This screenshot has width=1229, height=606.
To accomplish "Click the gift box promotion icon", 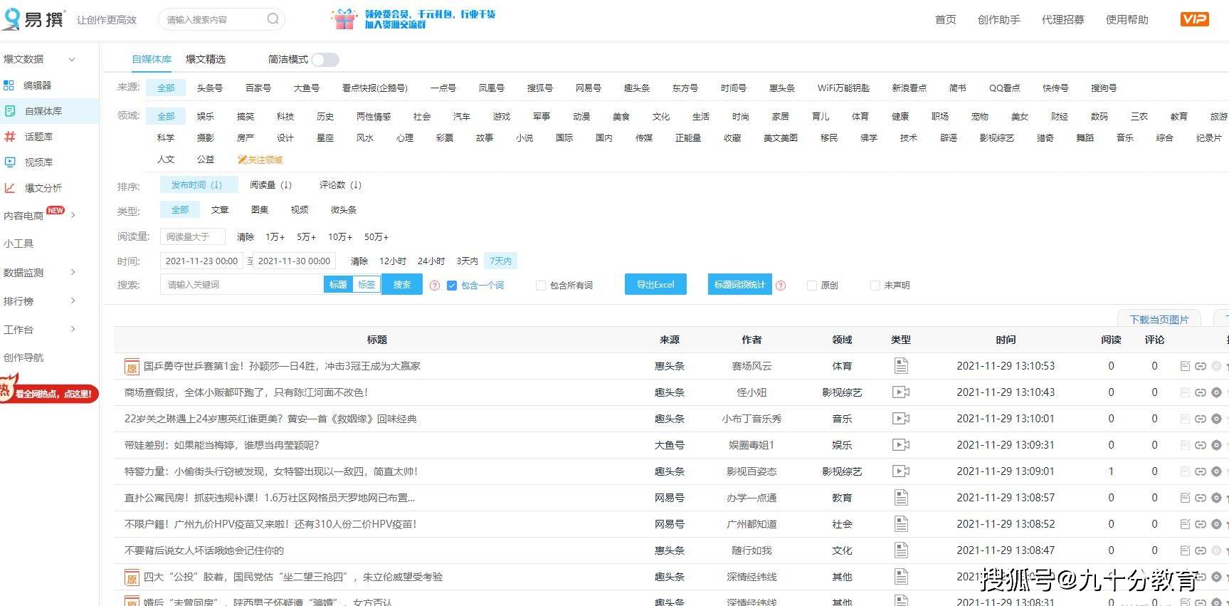I will coord(344,19).
